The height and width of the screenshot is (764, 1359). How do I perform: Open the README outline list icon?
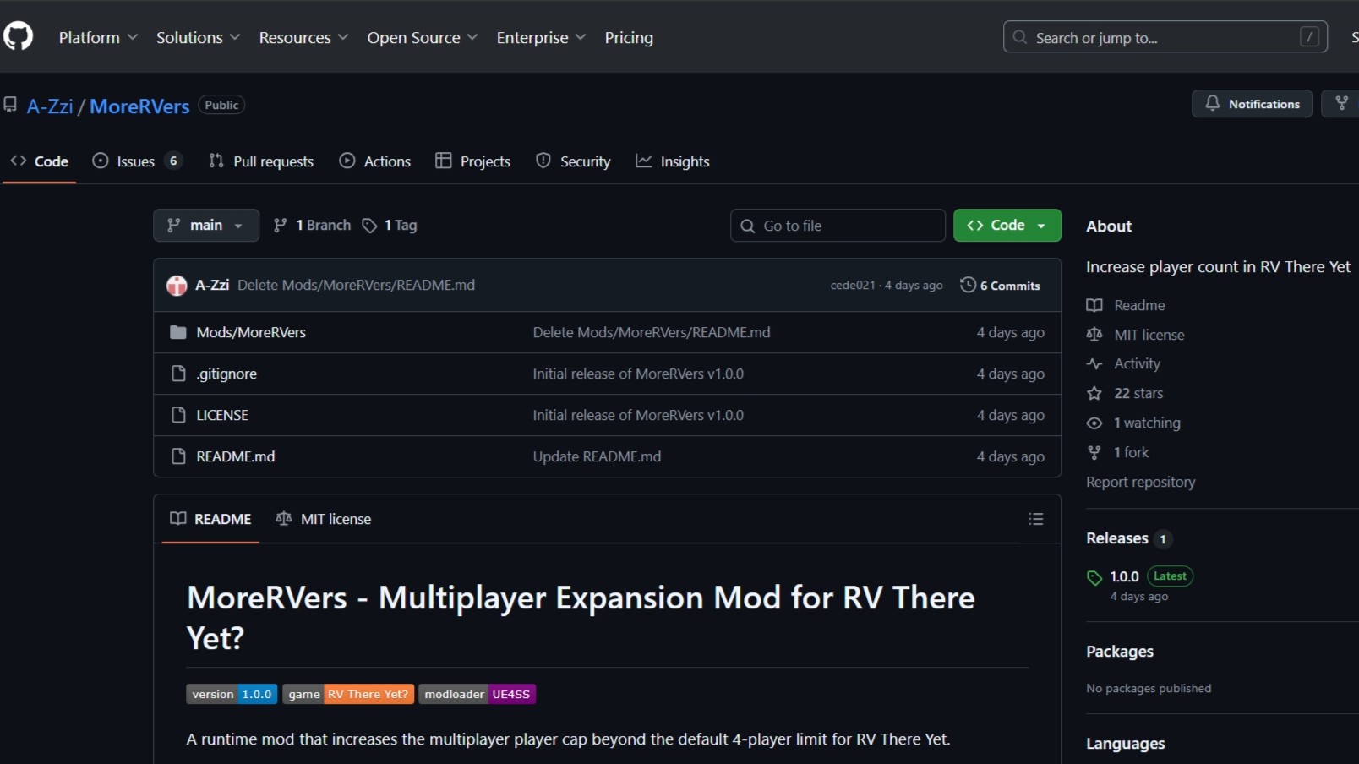1035,519
